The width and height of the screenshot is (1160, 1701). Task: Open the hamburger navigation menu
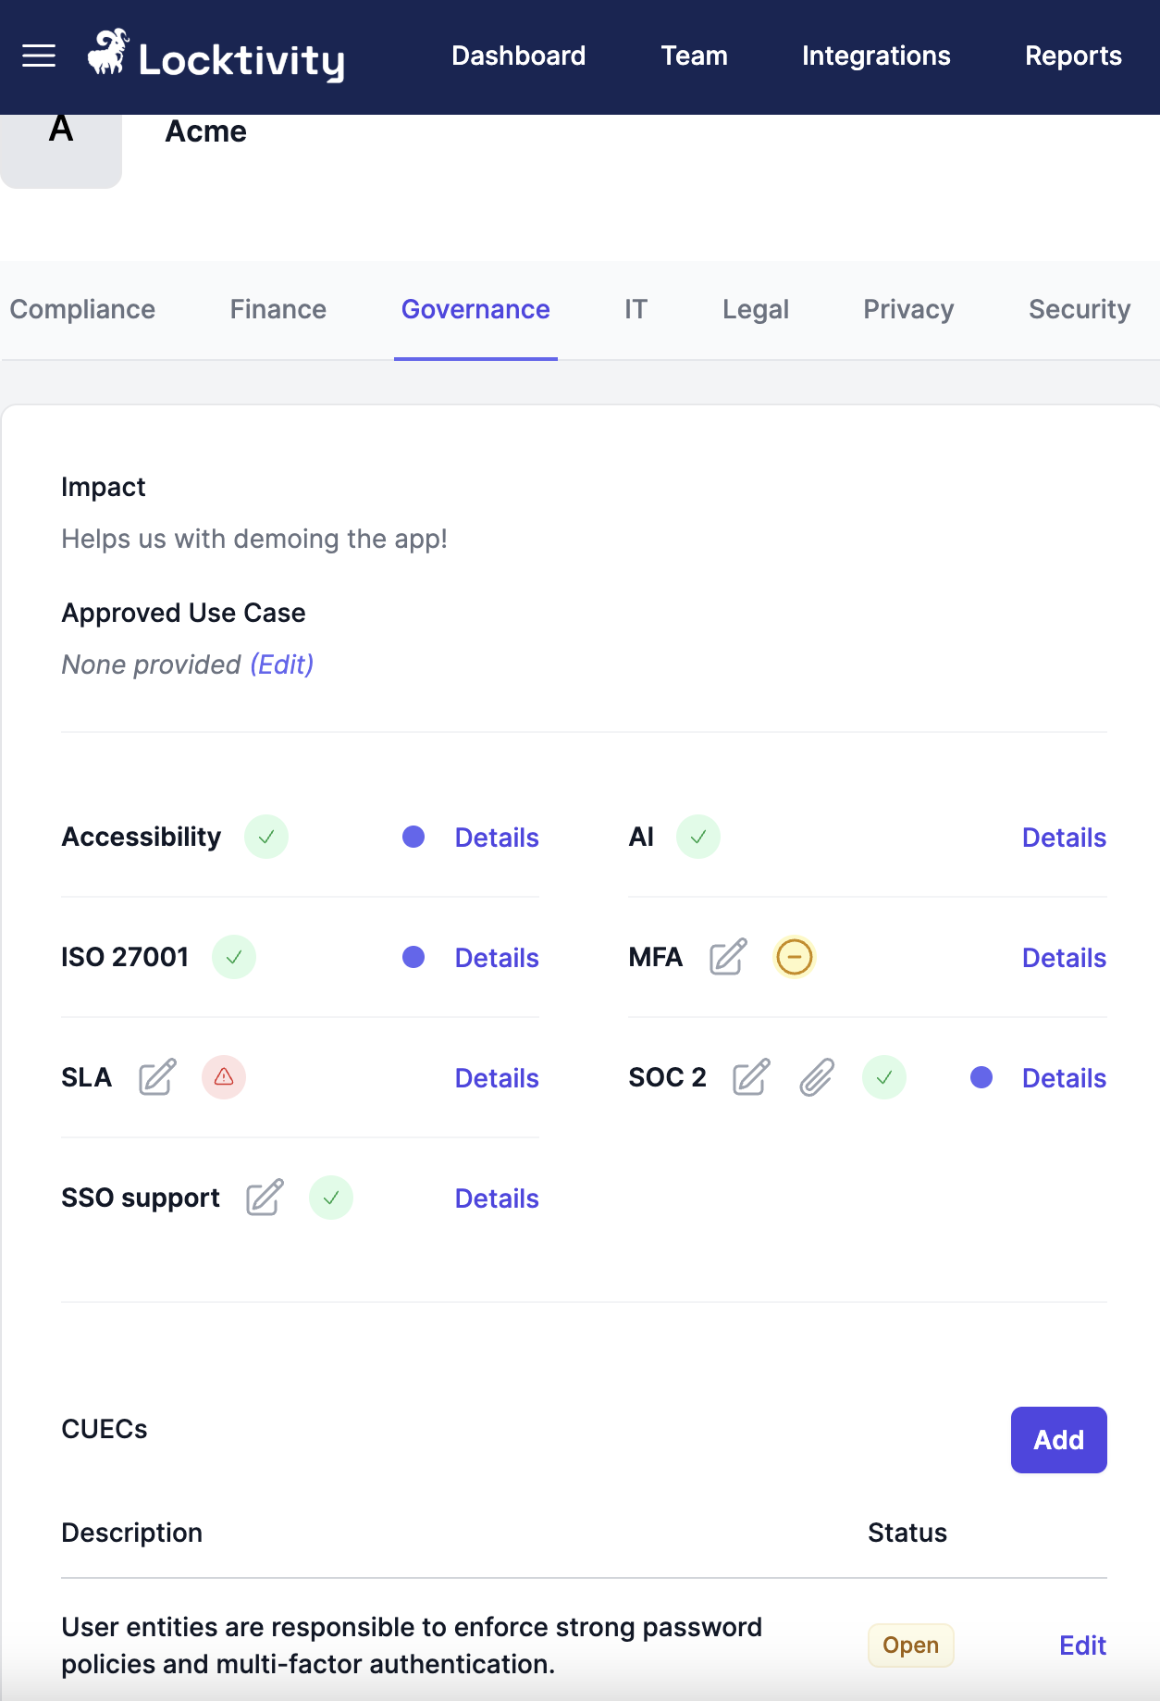(39, 56)
